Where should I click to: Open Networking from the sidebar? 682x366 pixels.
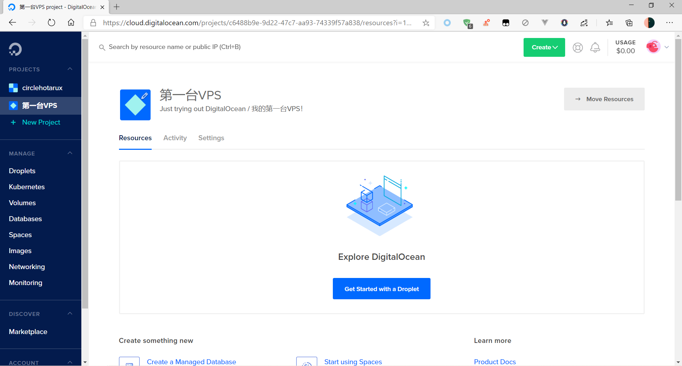point(27,267)
